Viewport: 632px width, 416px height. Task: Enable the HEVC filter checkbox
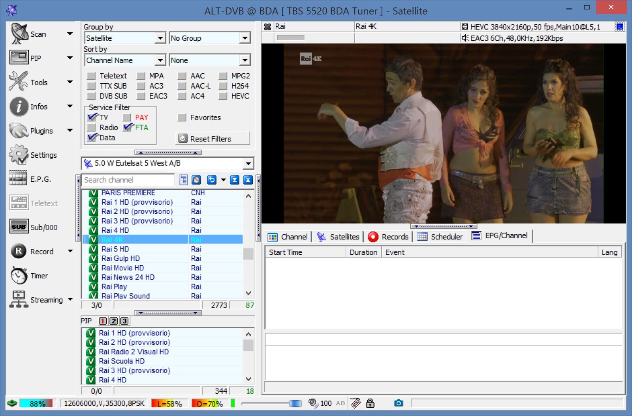coord(223,96)
